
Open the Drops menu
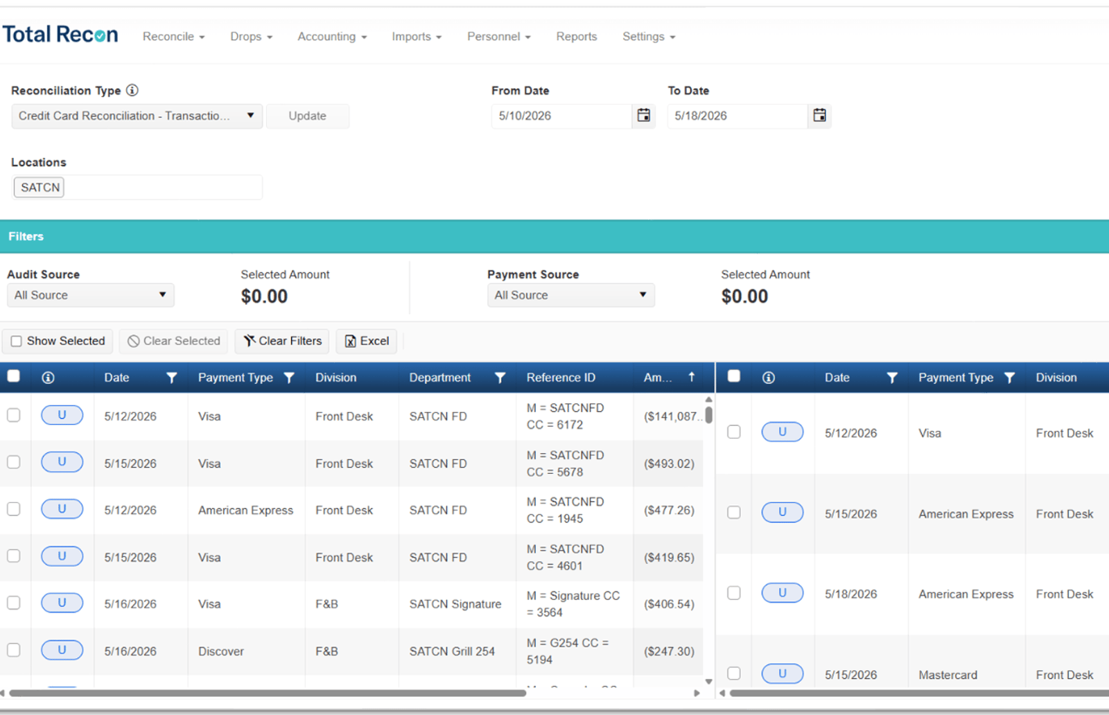[251, 37]
